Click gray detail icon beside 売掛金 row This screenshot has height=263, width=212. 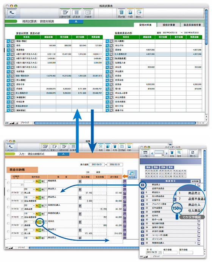pos(12,89)
